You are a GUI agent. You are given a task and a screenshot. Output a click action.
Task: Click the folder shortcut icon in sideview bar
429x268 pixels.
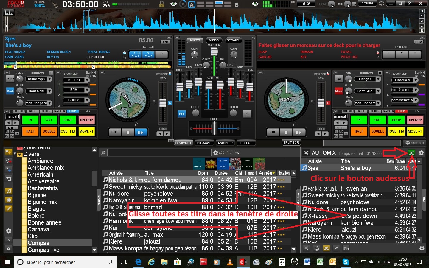point(346,248)
